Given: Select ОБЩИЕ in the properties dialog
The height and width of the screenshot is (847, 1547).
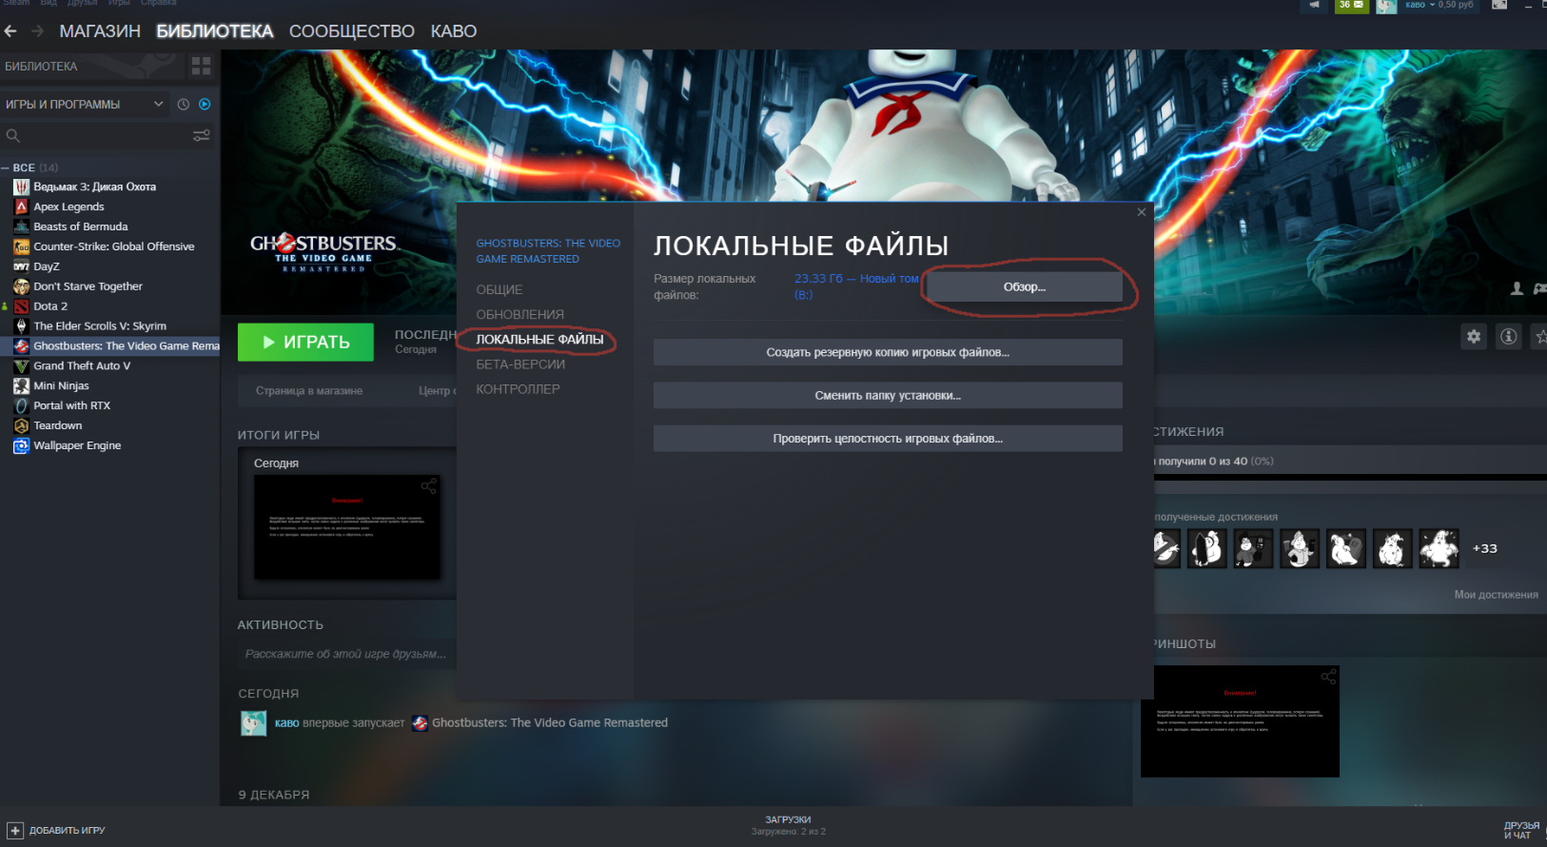Looking at the screenshot, I should pos(499,289).
